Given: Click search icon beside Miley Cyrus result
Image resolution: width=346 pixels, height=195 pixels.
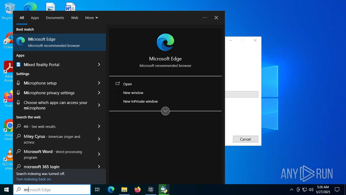Looking at the screenshot, I should pos(18,136).
